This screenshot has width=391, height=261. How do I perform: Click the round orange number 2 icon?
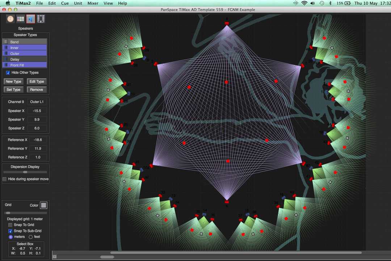point(10,19)
